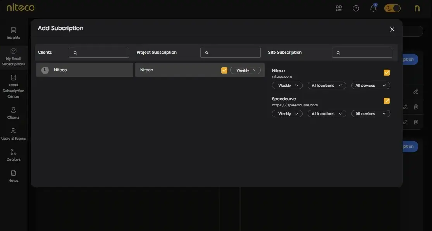432x231 pixels.
Task: Open the user profile avatar icon
Action: (417, 8)
